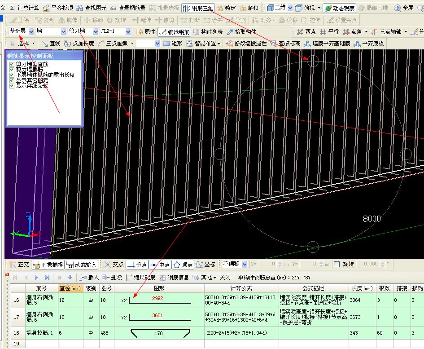Activate 动态观察 orbit tool
The width and height of the screenshot is (424, 349).
340,9
